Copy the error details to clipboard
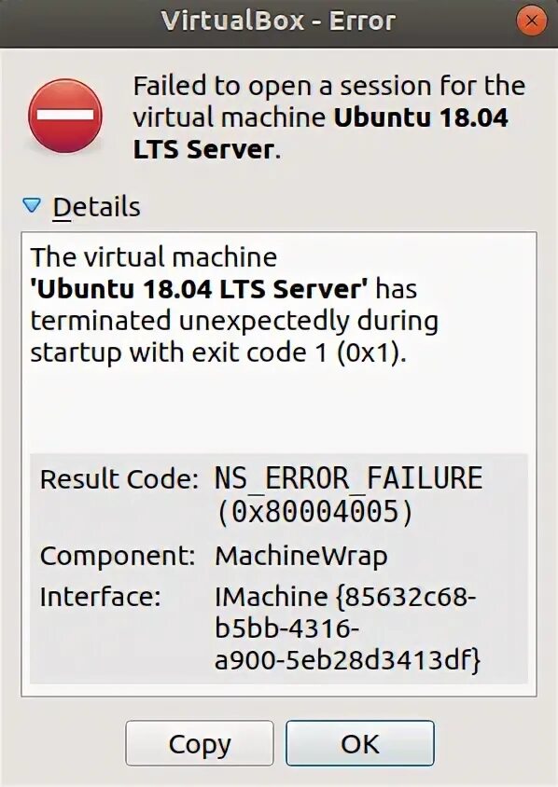Image resolution: width=558 pixels, height=787 pixels. (x=200, y=743)
